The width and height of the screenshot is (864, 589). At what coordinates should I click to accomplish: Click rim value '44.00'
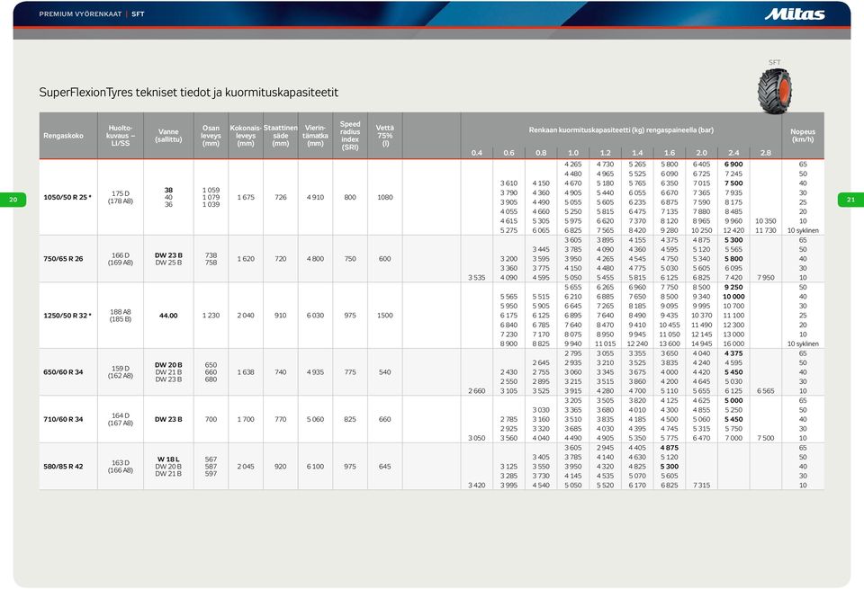(x=168, y=316)
